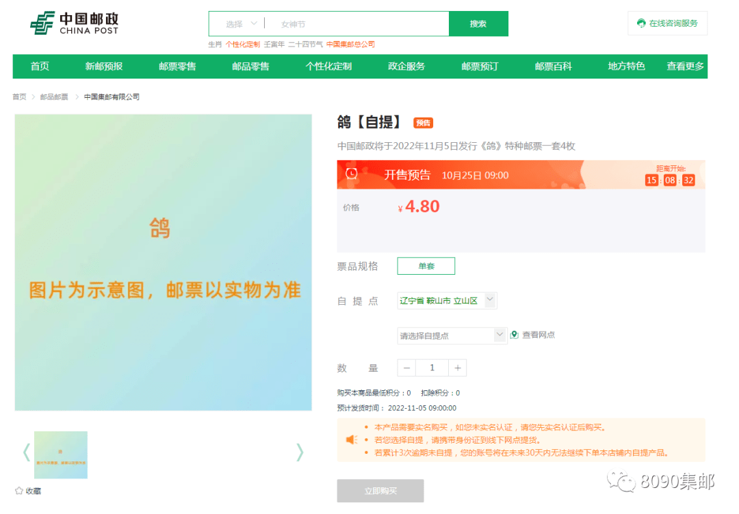Increase quantity with plus button
The width and height of the screenshot is (739, 514).
point(458,368)
